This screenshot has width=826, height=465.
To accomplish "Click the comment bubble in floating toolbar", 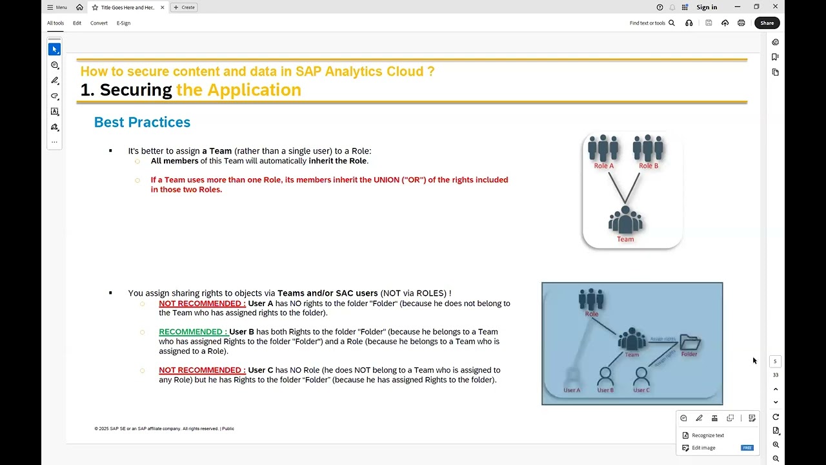I will tap(684, 418).
